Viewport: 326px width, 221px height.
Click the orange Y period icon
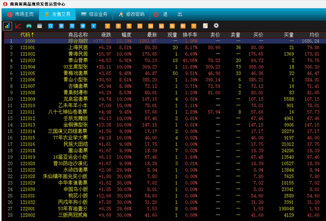(193, 25)
